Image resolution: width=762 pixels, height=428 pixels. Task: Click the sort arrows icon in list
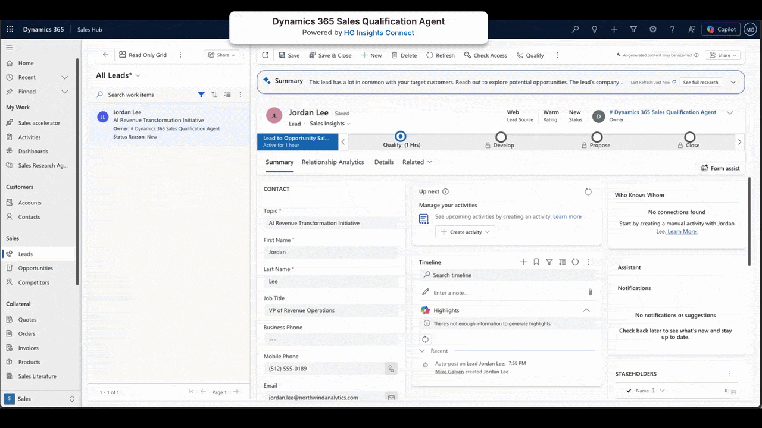click(214, 95)
